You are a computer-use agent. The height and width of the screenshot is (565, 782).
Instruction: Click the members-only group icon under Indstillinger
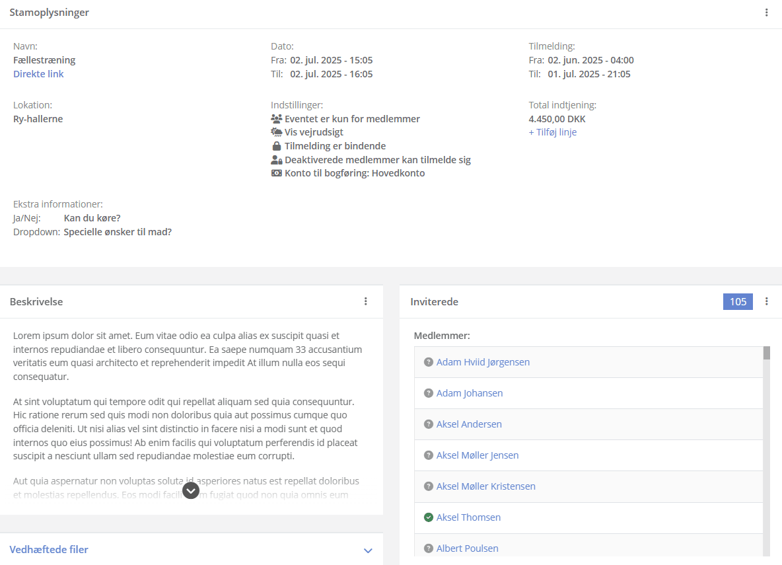point(276,119)
